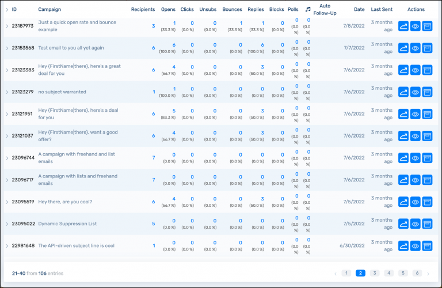This screenshot has width=442, height=288.
Task: Click the archive icon for campaign 22981648
Action: click(427, 246)
